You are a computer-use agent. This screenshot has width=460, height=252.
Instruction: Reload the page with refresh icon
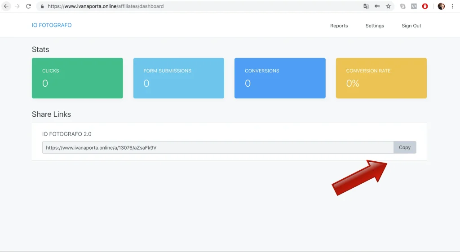tap(28, 6)
